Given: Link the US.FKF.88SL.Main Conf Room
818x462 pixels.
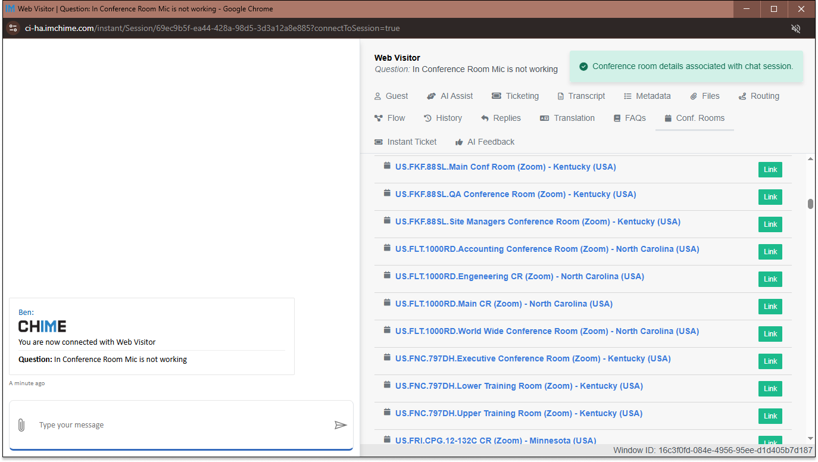Looking at the screenshot, I should pos(770,170).
